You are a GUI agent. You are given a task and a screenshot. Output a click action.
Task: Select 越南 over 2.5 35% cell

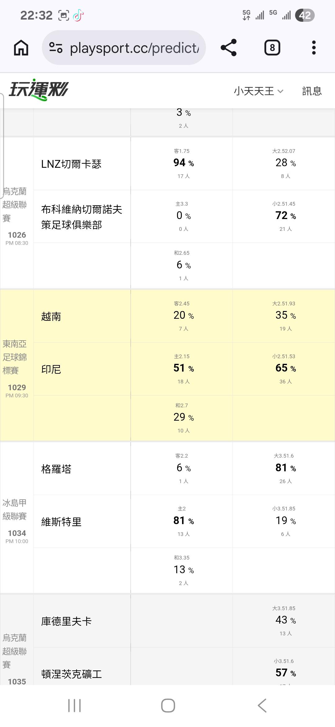coord(284,316)
